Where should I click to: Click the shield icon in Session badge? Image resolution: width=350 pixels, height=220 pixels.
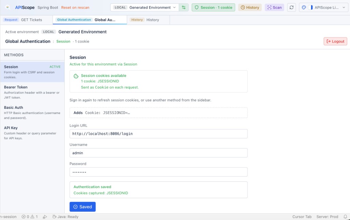(x=197, y=8)
